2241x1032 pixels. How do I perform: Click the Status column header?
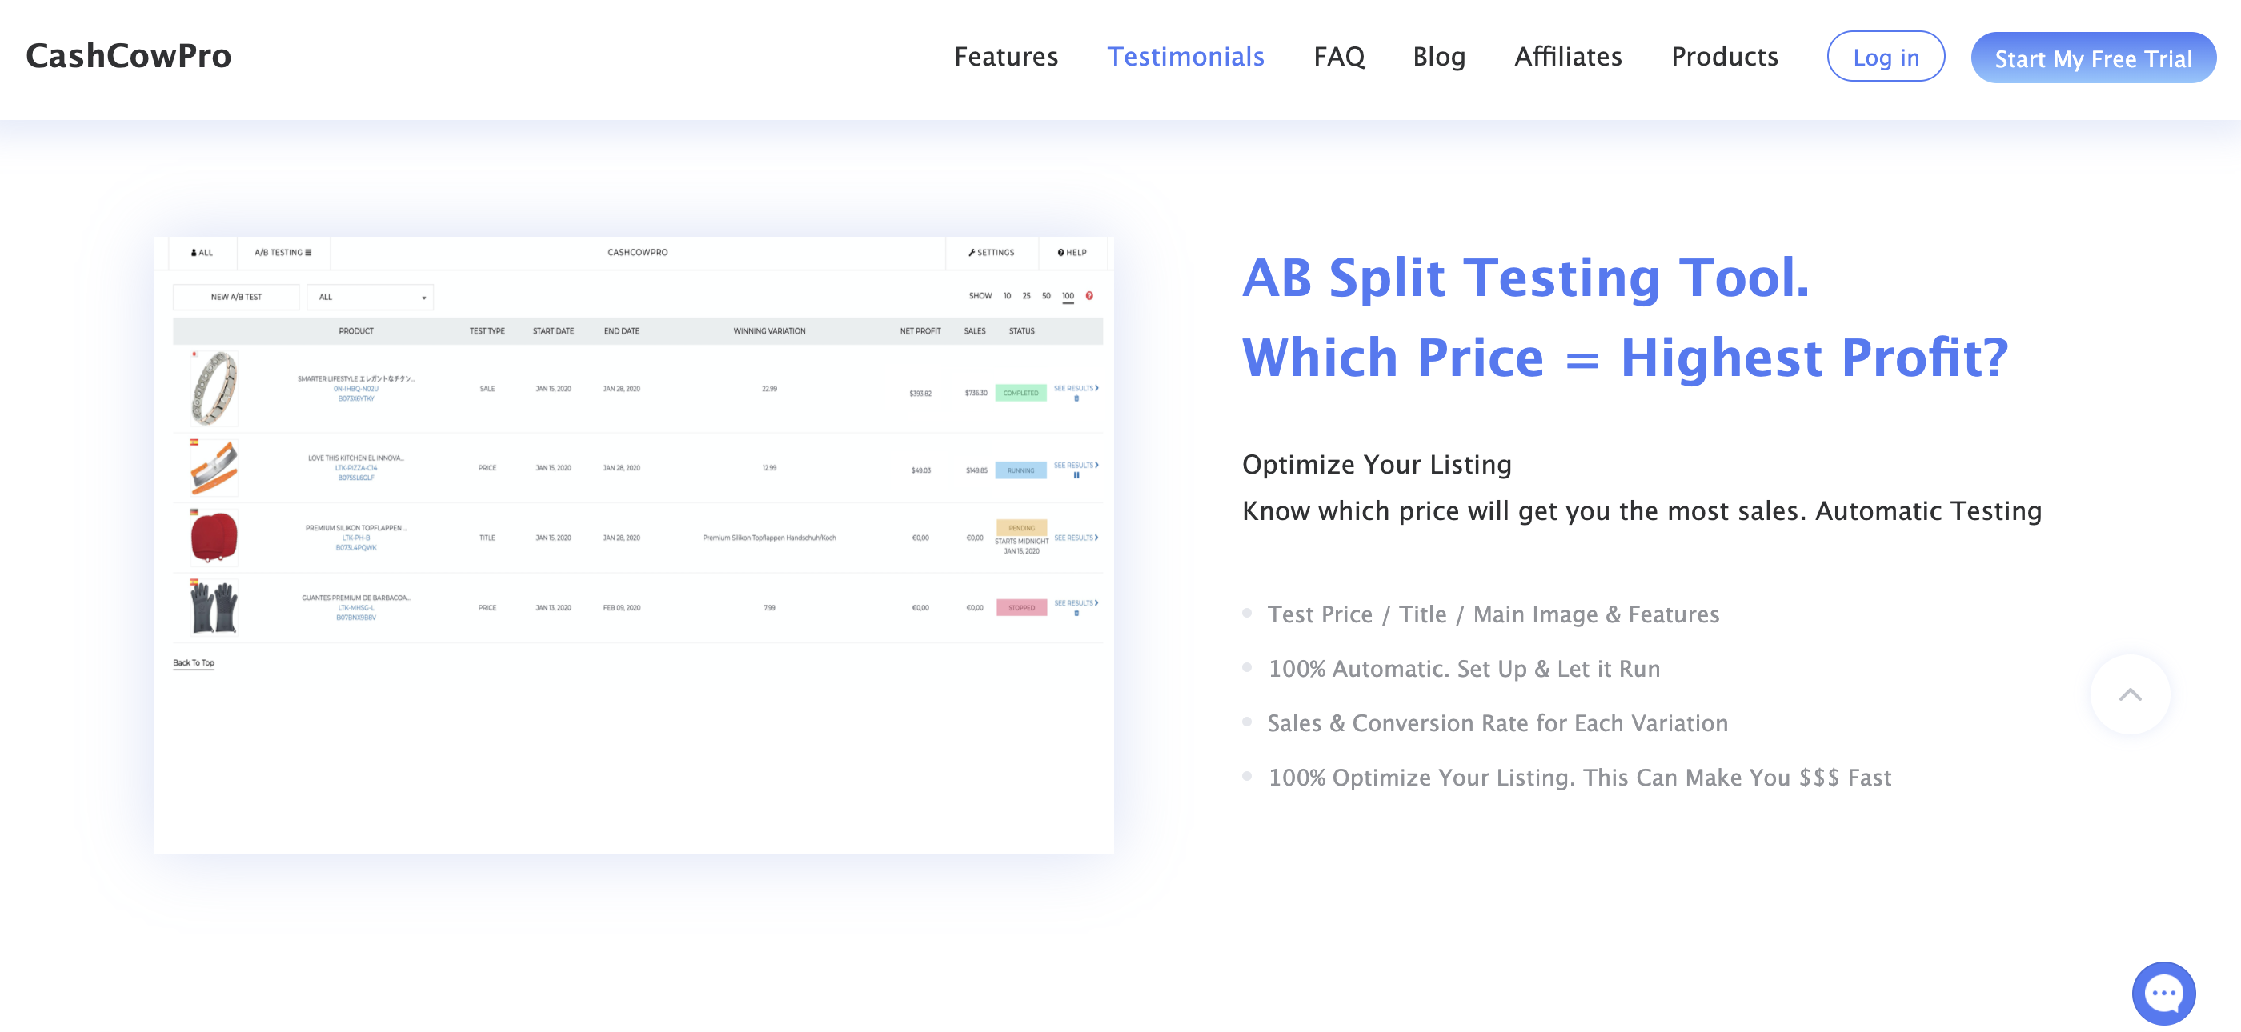1021,331
